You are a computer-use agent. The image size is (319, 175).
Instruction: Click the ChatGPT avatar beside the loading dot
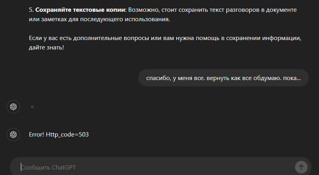[x=13, y=107]
